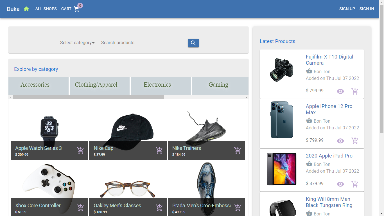
Task: Click the $ 209.99 price text
Action: point(22,155)
